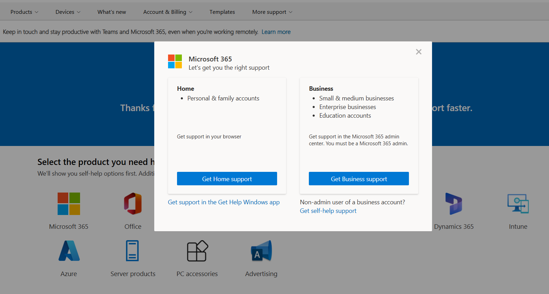Click the Microsoft logo in the dialog
549x294 pixels.
[175, 61]
